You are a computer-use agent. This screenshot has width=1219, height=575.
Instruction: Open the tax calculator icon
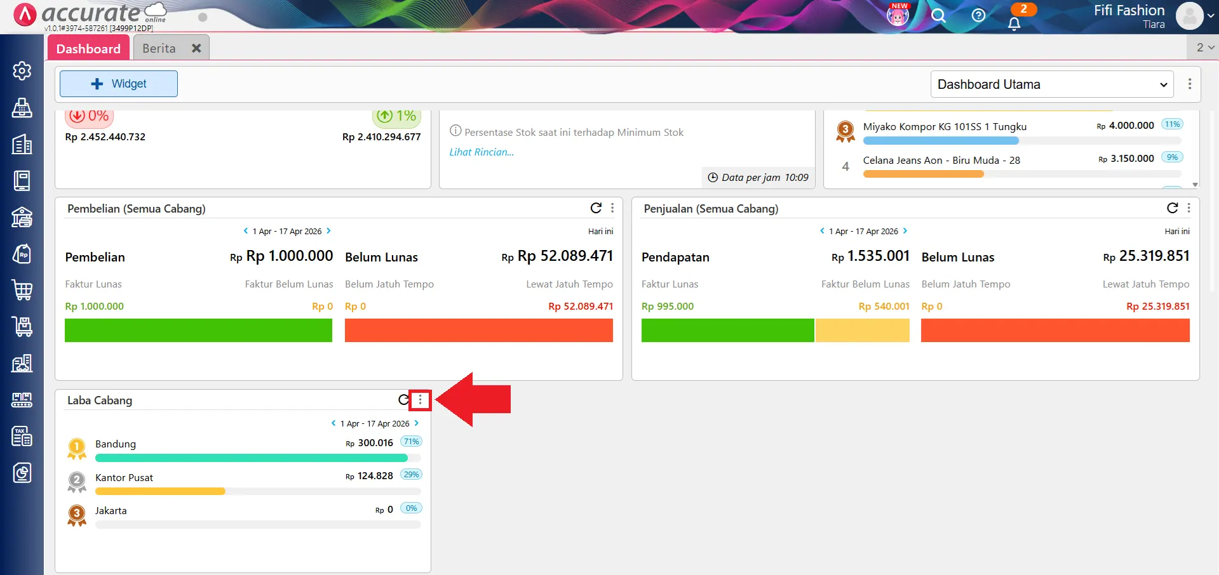22,436
